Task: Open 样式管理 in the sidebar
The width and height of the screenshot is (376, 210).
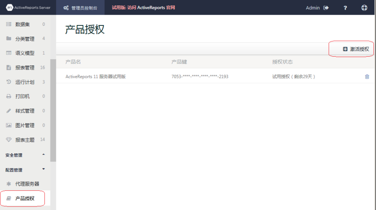Action: [25, 111]
